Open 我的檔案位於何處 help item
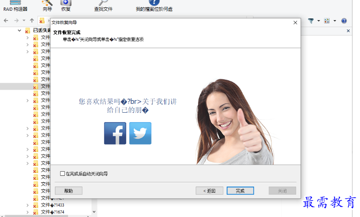 154,6
